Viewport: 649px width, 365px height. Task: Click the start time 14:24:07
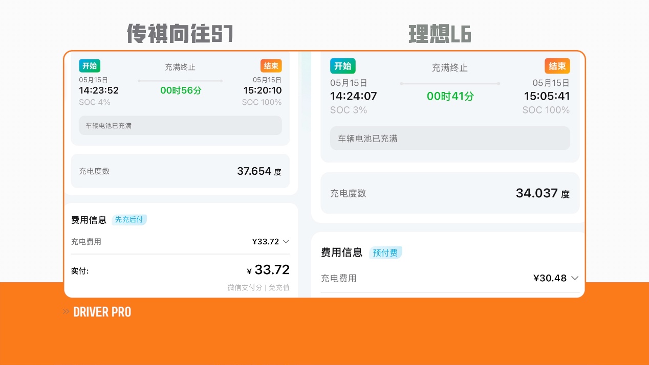(353, 96)
